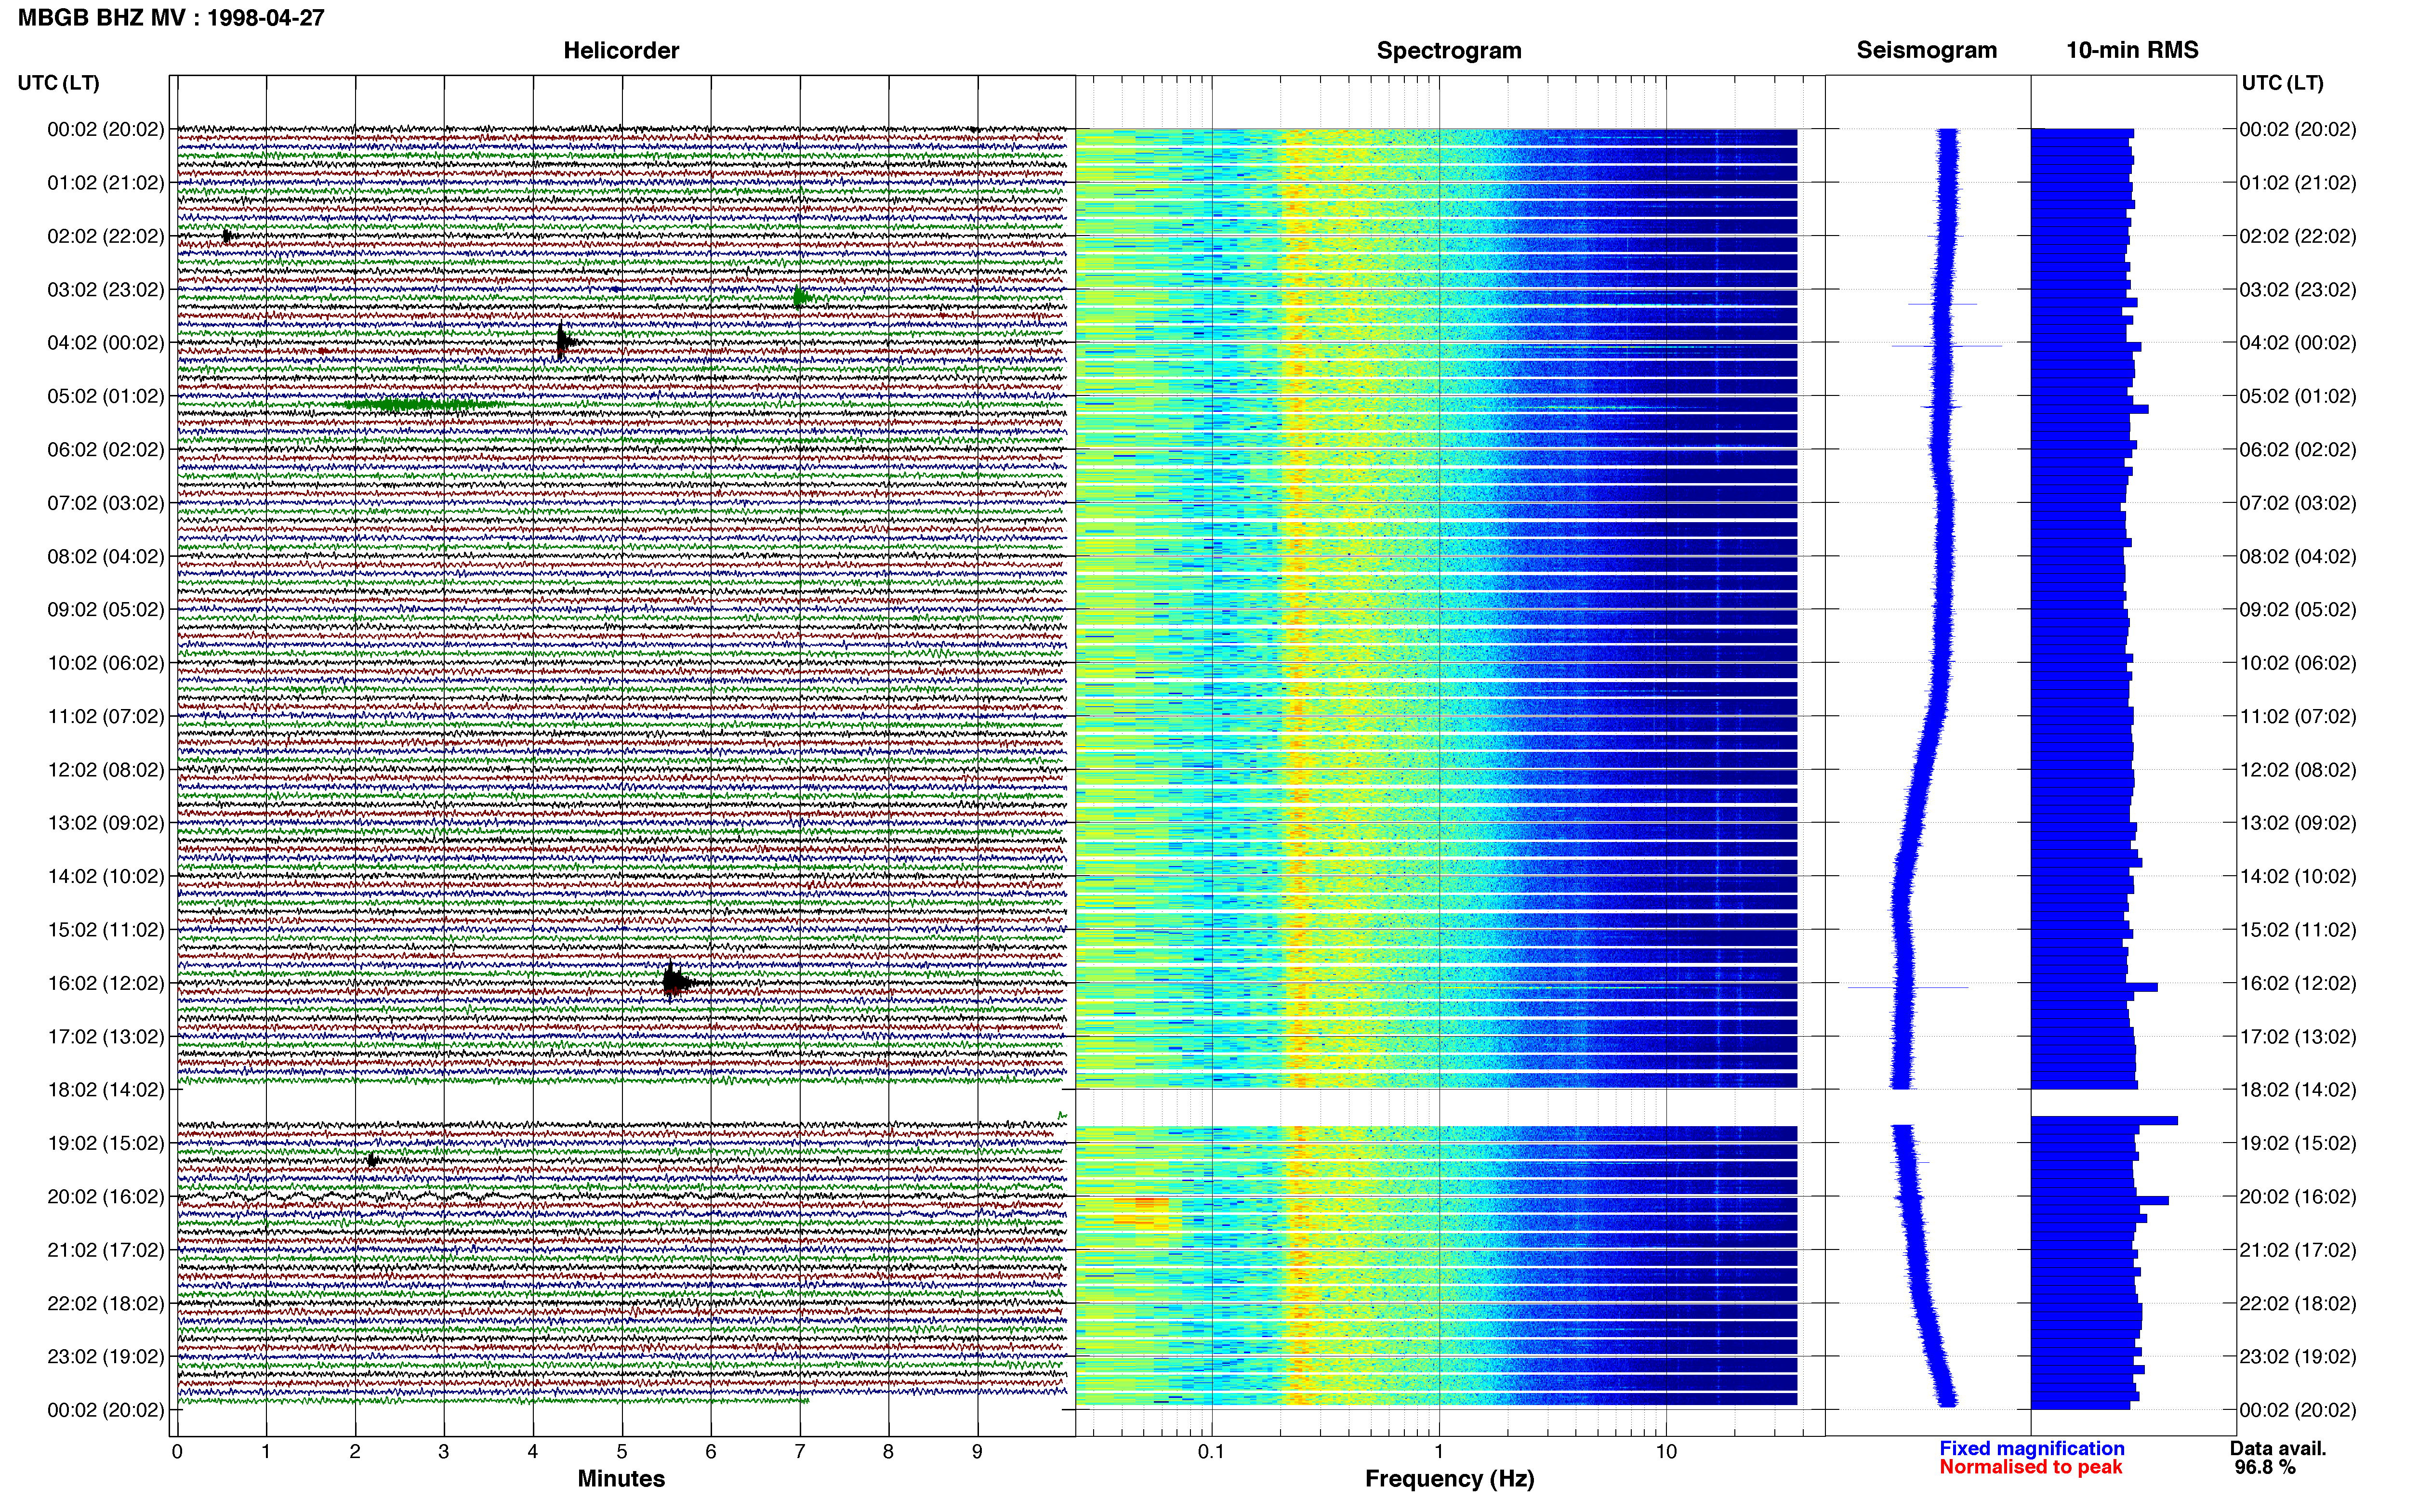
Task: Click the 09:02 (05:02) label beside the RMS panel
Action: (x=2297, y=609)
